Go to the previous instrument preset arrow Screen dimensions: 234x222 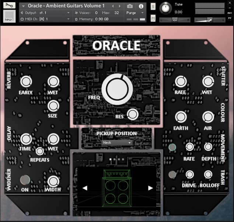click(113, 6)
